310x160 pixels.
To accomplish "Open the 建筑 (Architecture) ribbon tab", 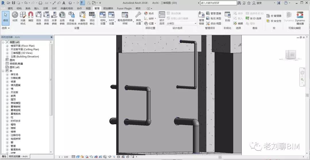I will (x=10, y=9).
